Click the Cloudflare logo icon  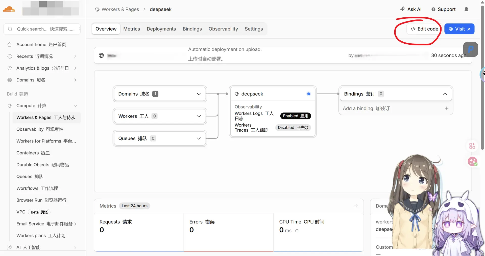[9, 9]
